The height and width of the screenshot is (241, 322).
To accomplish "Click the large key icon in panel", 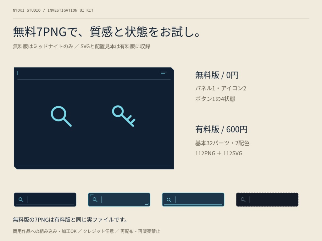I will 124,116.
